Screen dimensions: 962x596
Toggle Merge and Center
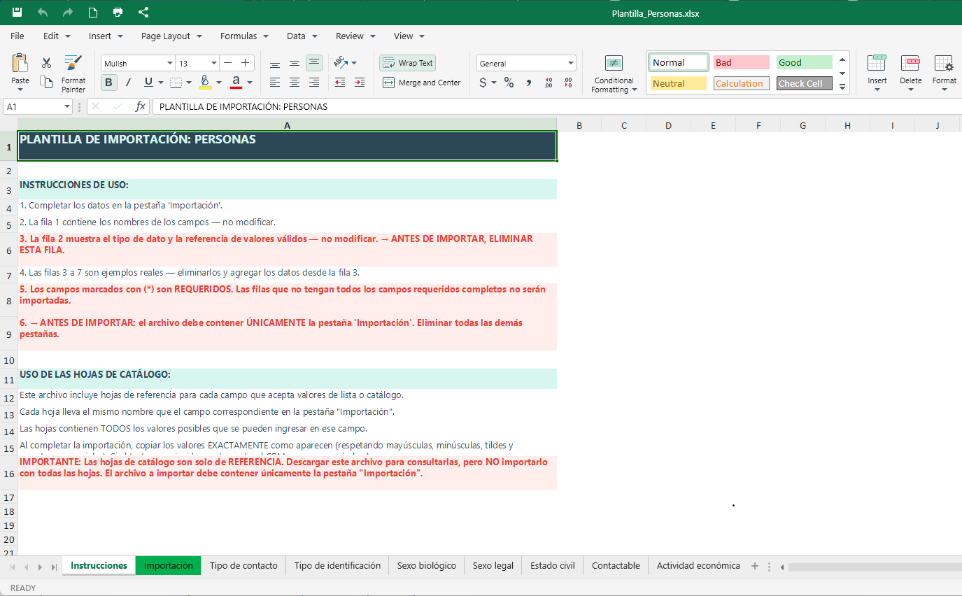pyautogui.click(x=422, y=83)
